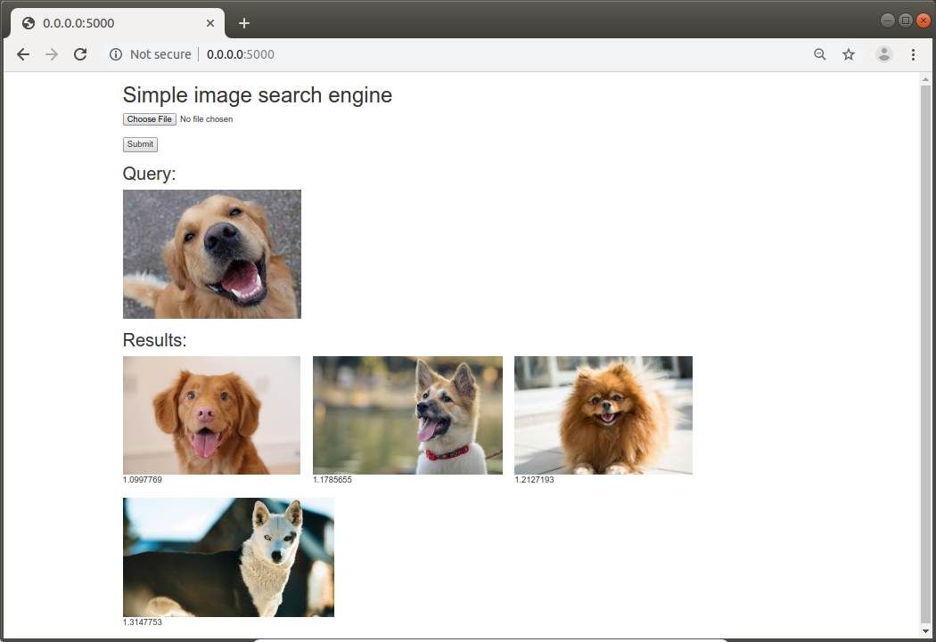Viewport: 936px width, 642px height.
Task: Click the forward navigation arrow
Action: pos(51,54)
